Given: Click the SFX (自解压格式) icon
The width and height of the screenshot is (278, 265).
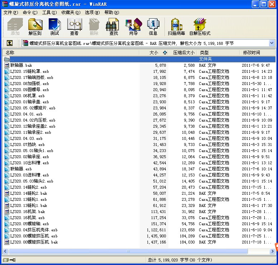Looking at the screenshot, I should pos(200,27).
